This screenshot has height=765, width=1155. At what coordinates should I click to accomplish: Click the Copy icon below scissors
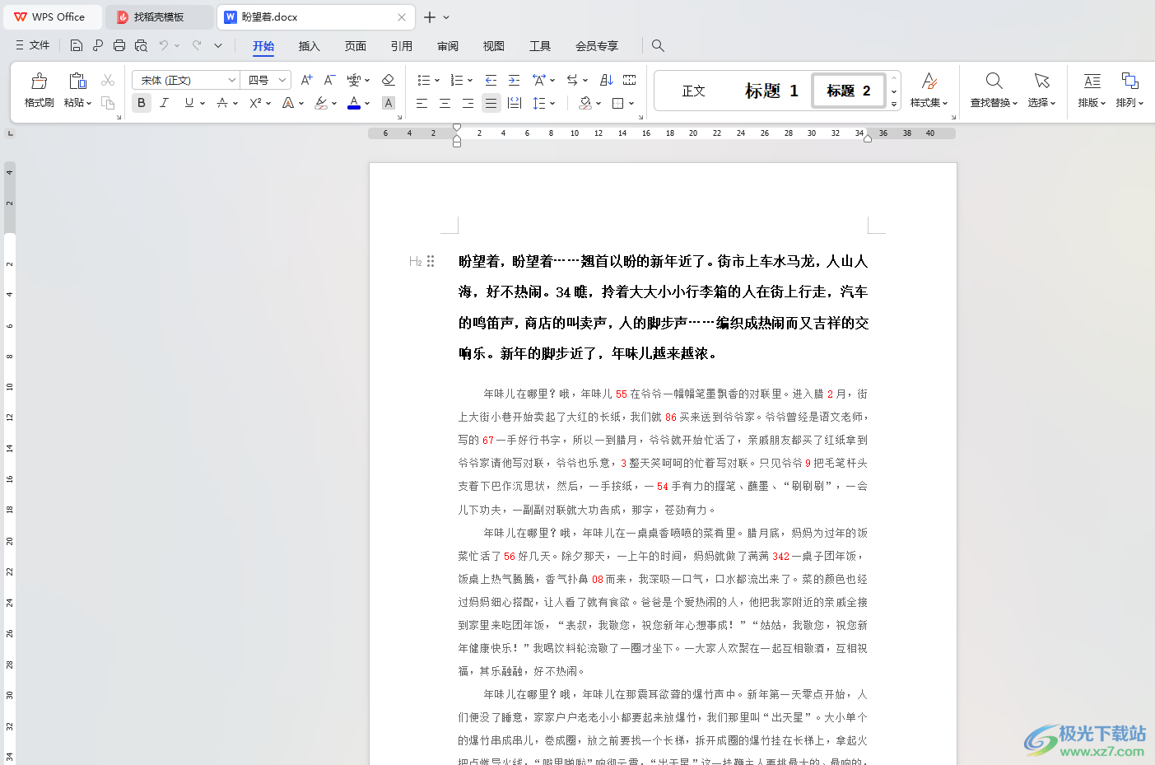tap(108, 103)
